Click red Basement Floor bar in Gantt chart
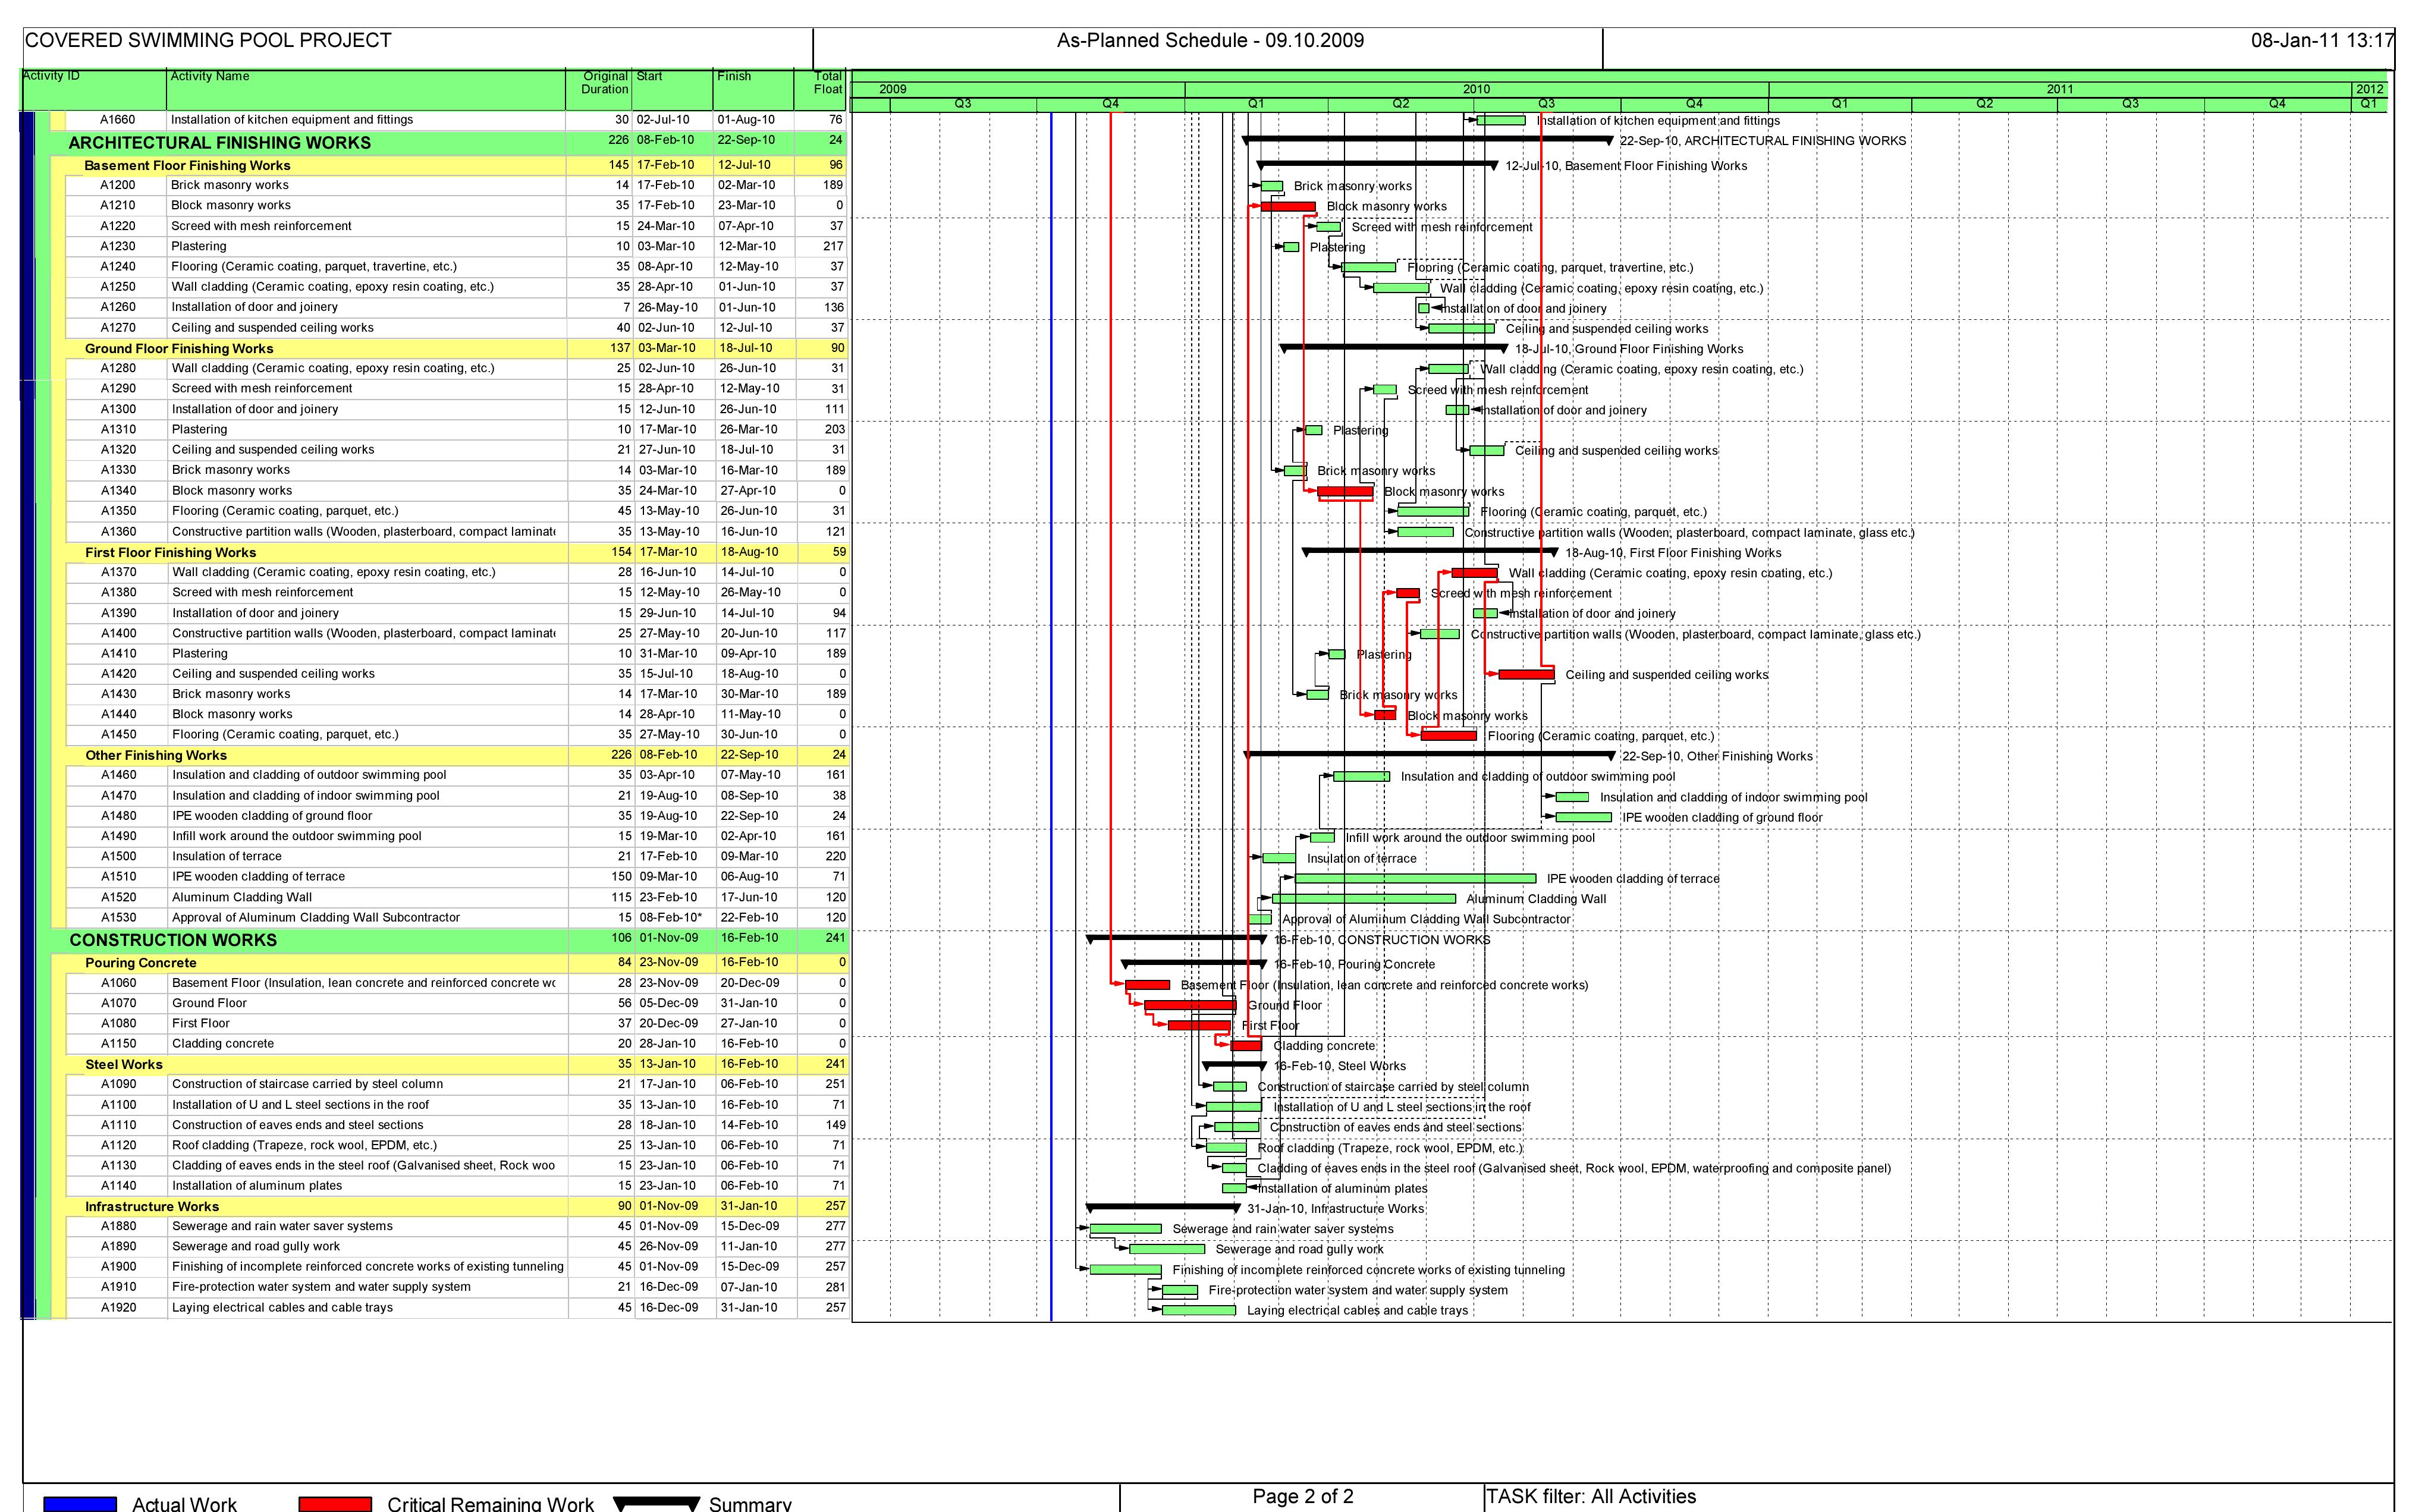The image size is (2425, 1512). (1147, 985)
